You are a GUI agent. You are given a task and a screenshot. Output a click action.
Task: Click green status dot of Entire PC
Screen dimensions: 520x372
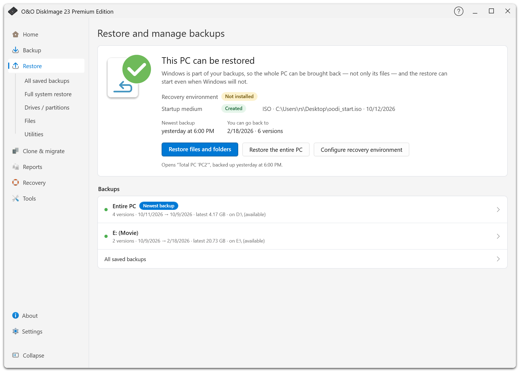click(x=106, y=210)
